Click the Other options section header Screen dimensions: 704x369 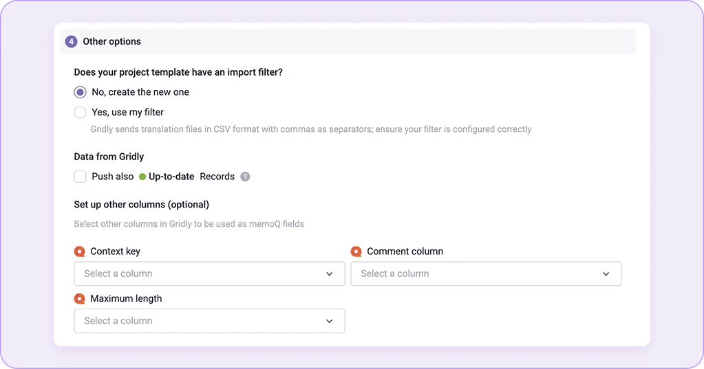[x=348, y=42]
